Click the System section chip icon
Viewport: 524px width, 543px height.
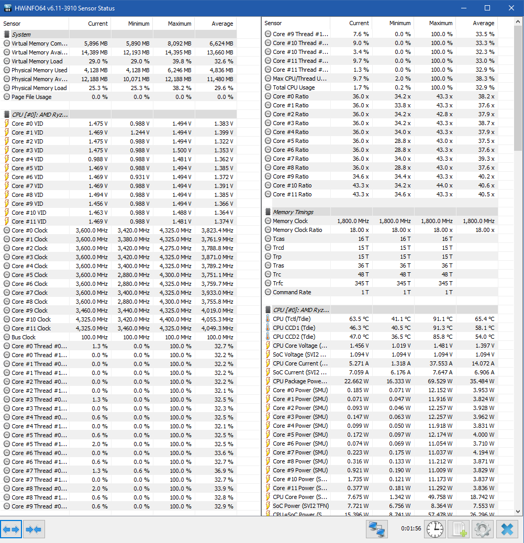[x=7, y=34]
